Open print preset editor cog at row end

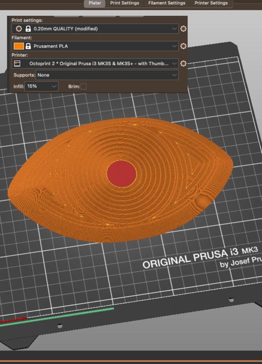coord(183,29)
